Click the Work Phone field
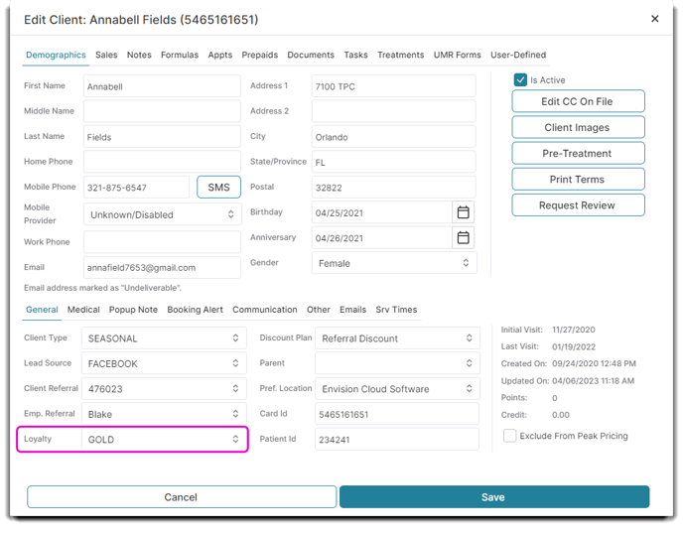683x536 pixels. pyautogui.click(x=162, y=241)
